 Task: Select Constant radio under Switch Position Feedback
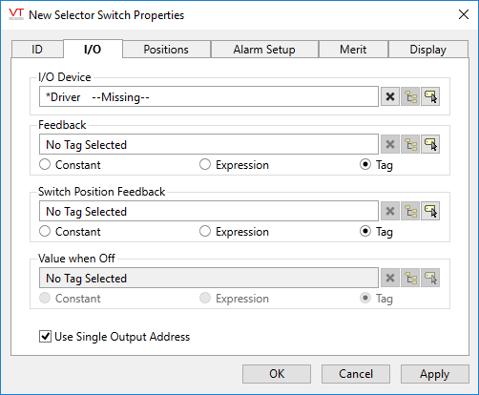coord(45,232)
